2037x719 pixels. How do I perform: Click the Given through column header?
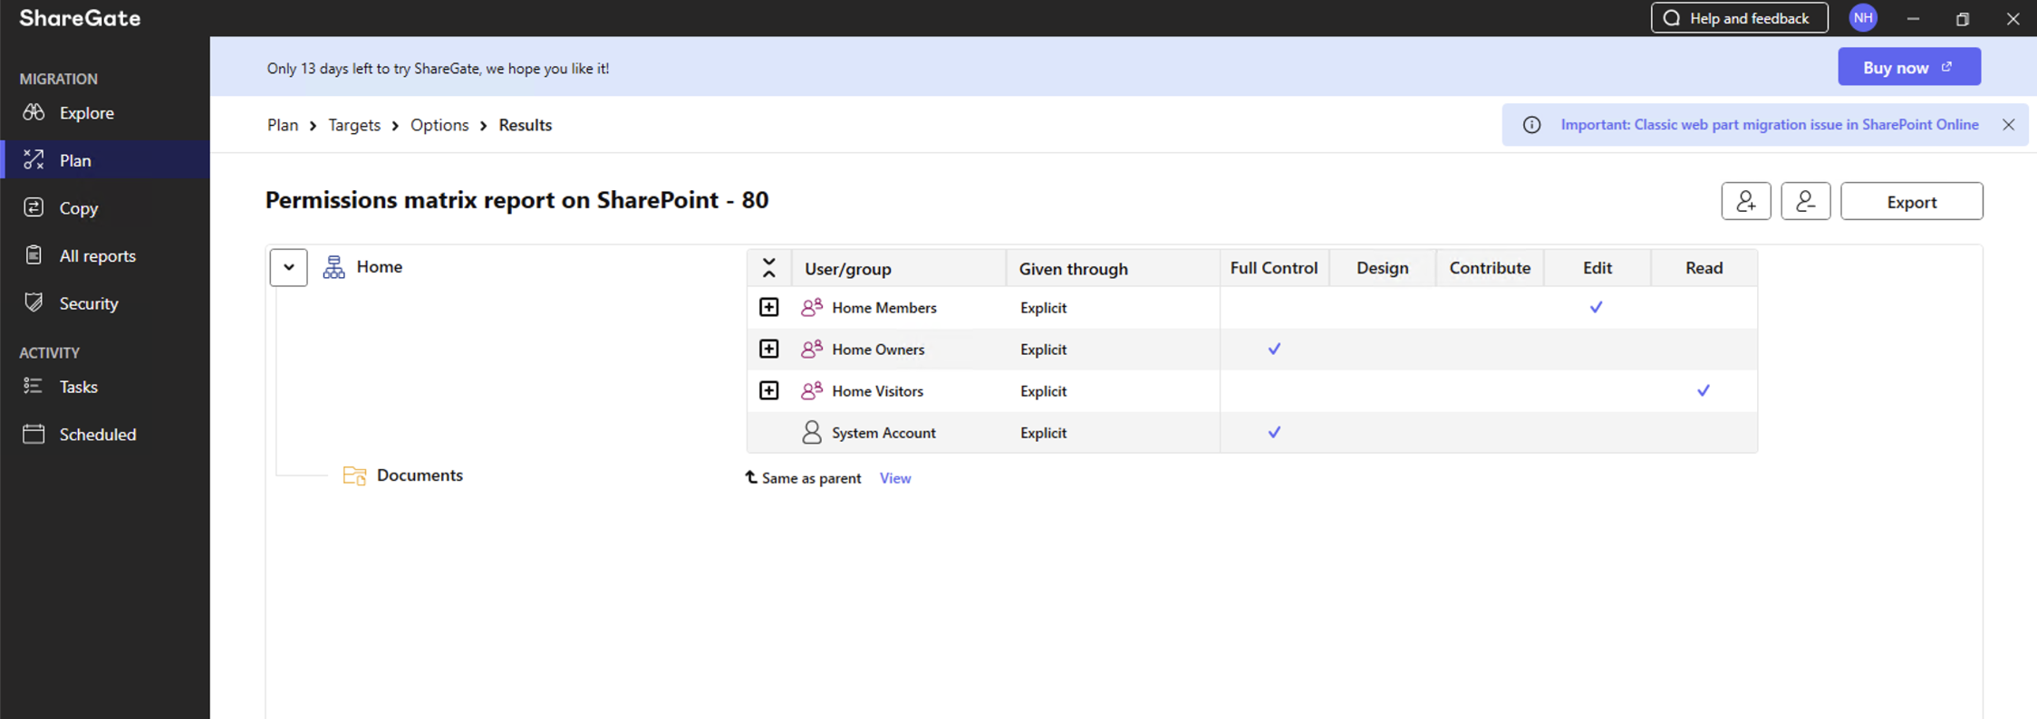1113,268
